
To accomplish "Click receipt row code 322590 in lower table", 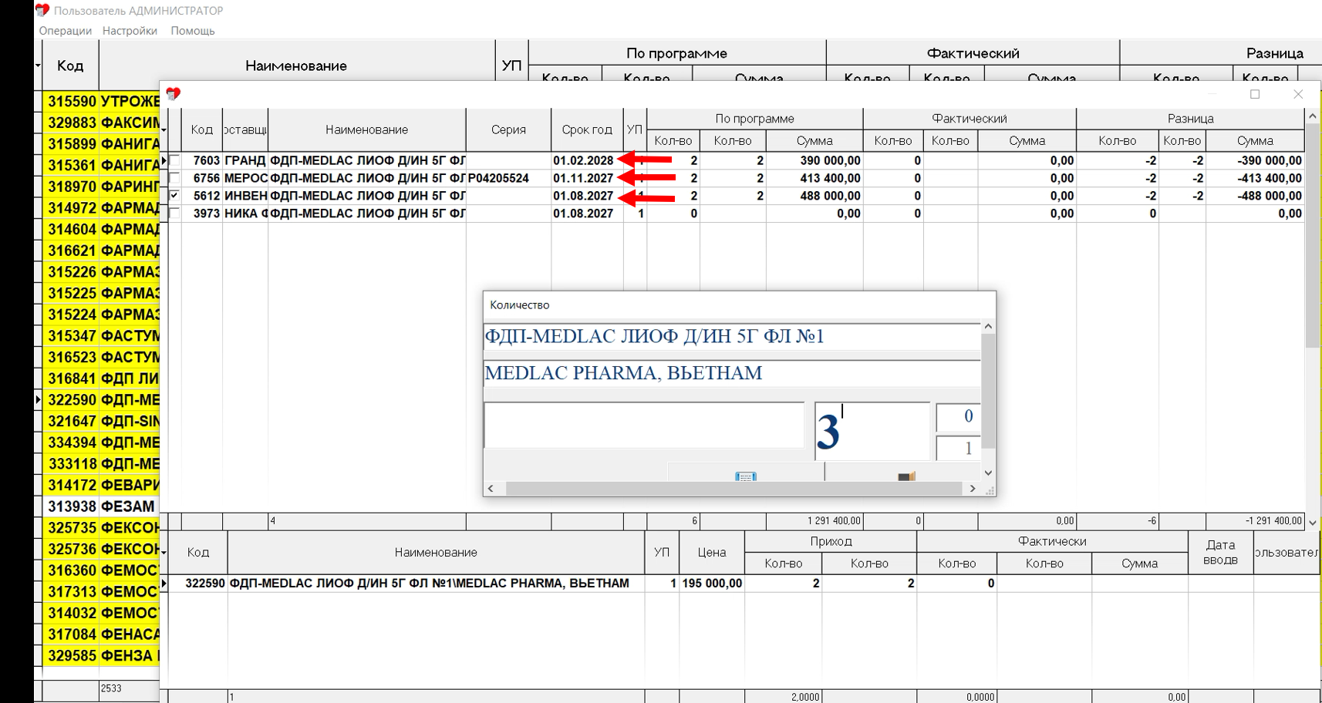I will (x=205, y=584).
